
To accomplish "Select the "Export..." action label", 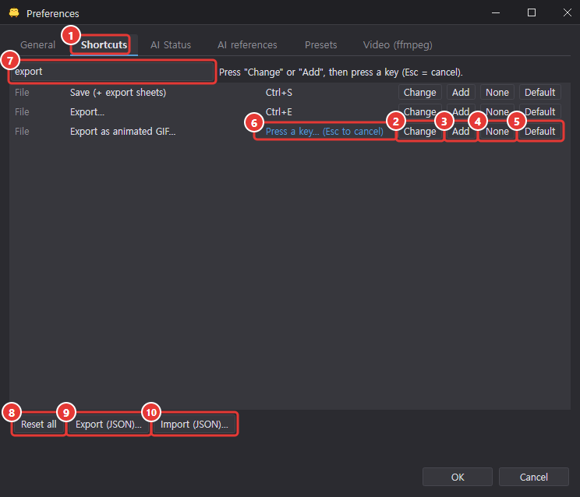I will coord(87,112).
